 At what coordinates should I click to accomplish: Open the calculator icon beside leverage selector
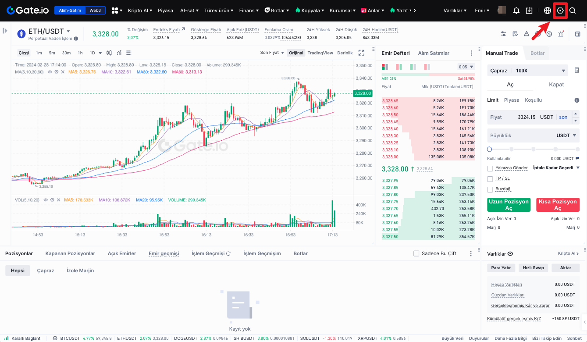tap(577, 71)
